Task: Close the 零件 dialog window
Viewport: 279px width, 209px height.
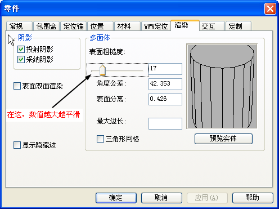Action: (270, 8)
